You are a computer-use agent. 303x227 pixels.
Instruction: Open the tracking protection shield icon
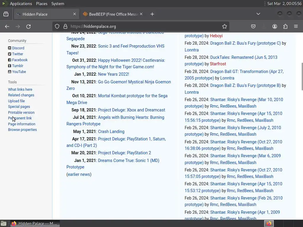point(57,26)
